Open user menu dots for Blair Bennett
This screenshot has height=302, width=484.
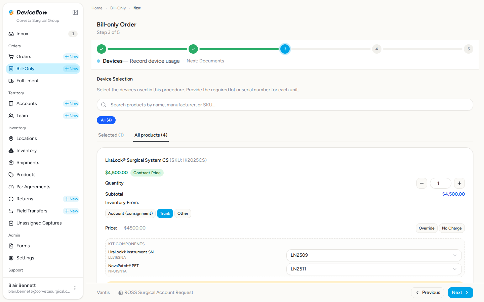(x=75, y=288)
